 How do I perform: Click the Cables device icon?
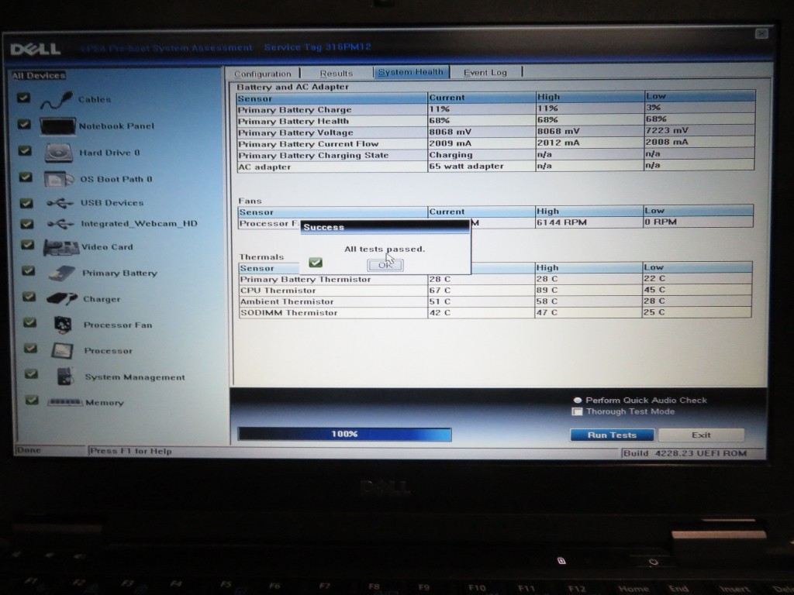56,100
